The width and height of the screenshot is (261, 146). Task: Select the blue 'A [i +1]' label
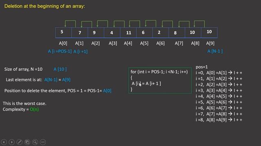tap(80, 52)
